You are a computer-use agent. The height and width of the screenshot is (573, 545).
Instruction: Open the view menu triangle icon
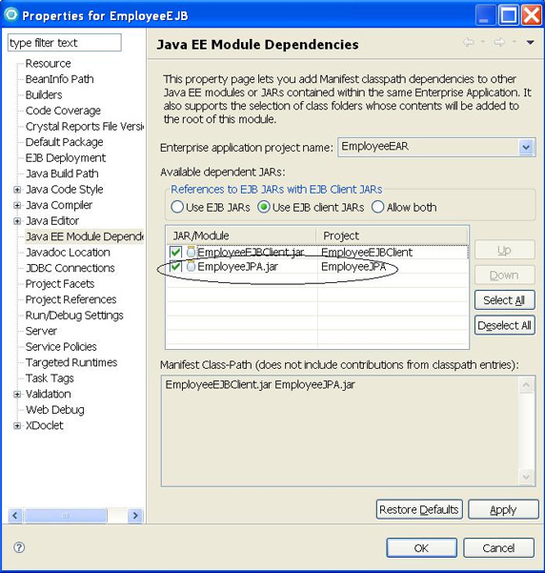click(x=531, y=42)
